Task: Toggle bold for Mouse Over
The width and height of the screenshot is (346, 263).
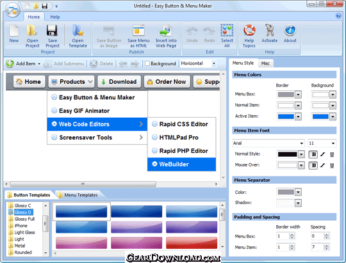Action: coord(313,165)
